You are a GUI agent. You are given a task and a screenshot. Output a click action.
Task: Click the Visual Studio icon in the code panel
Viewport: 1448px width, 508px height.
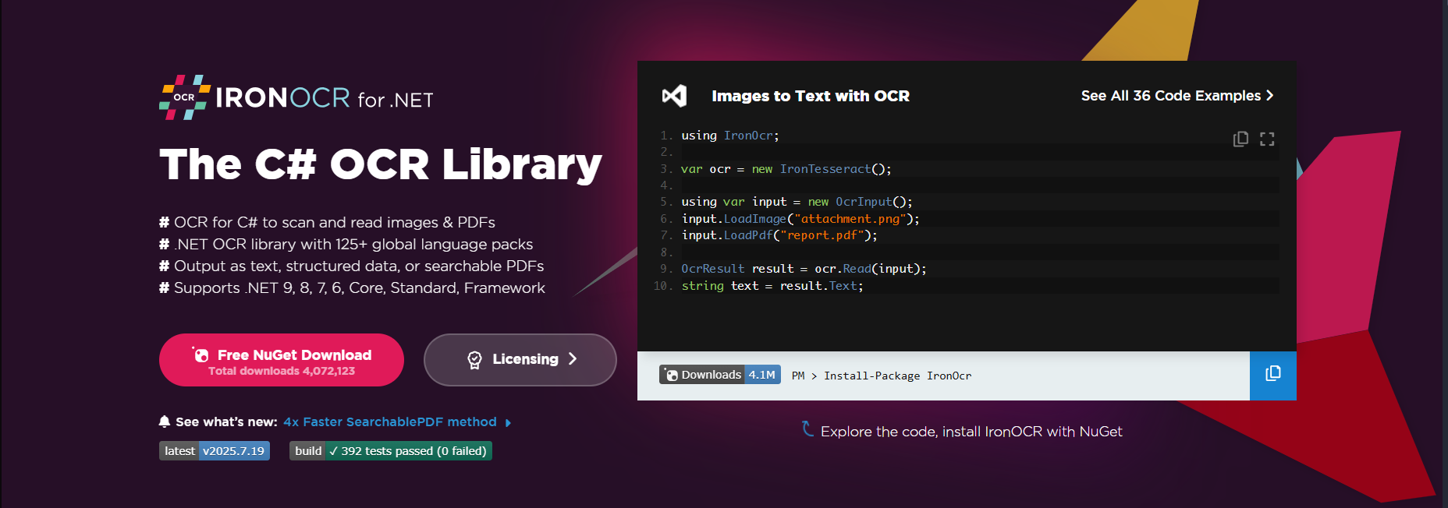coord(674,96)
